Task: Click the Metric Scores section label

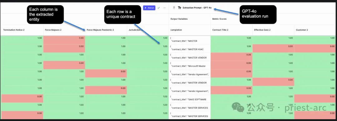Action: tap(219, 19)
